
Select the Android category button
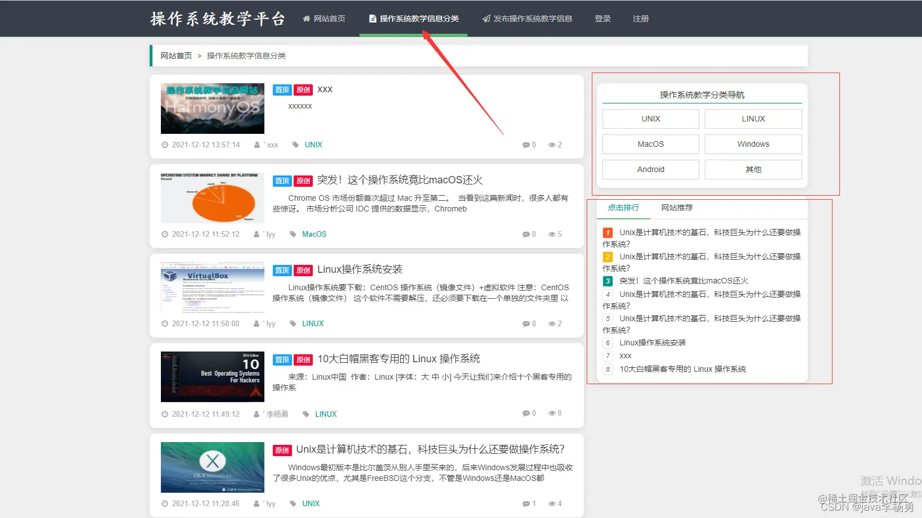651,169
